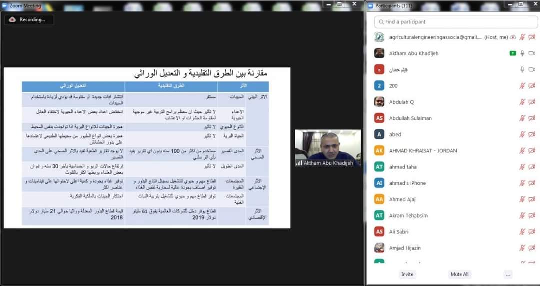Toggle the muted microphone for participant 200
540x286 pixels.
coord(523,86)
